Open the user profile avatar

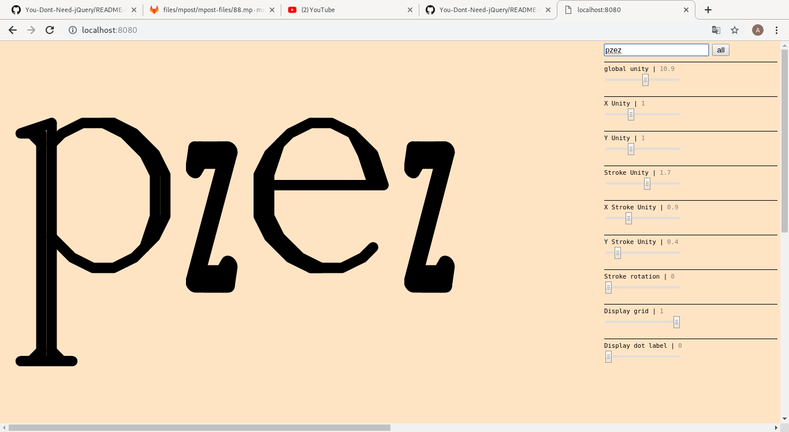click(x=757, y=30)
